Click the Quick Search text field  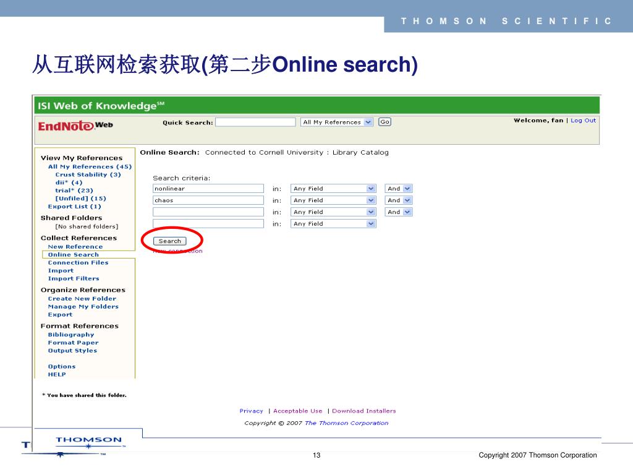pyautogui.click(x=255, y=122)
